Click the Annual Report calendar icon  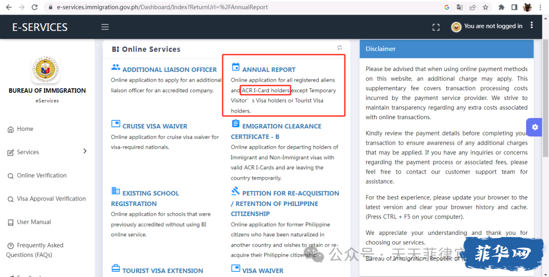236,67
